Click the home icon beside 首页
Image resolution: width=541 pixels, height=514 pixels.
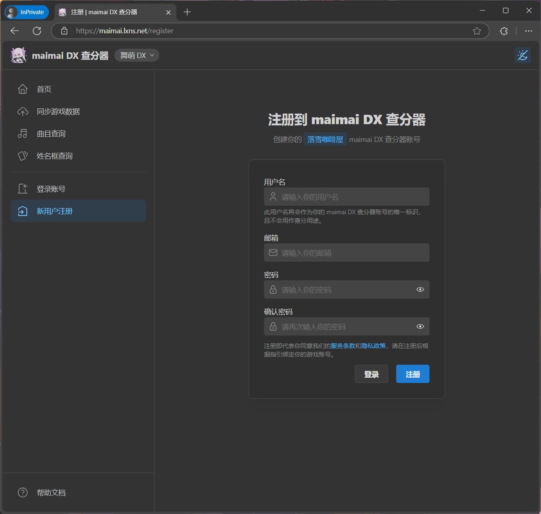(23, 89)
